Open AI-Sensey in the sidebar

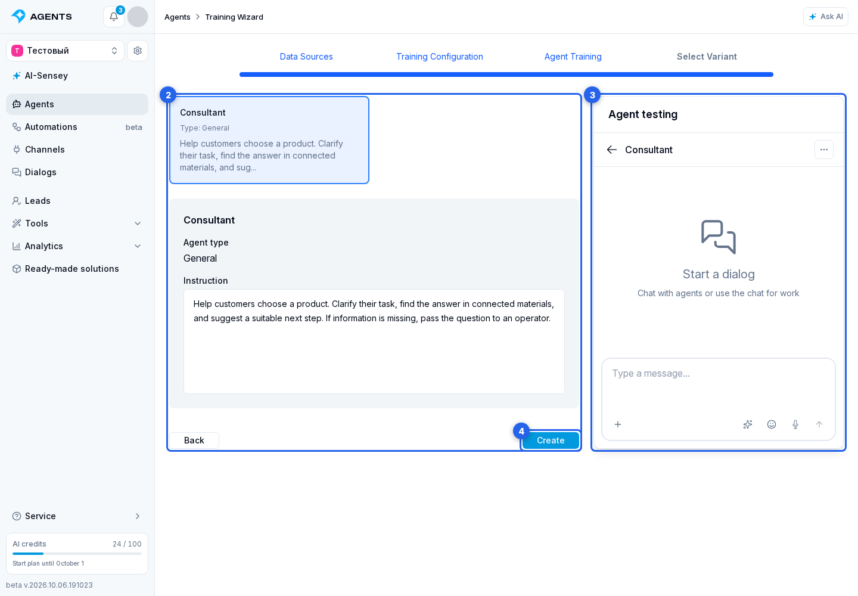tap(77, 76)
